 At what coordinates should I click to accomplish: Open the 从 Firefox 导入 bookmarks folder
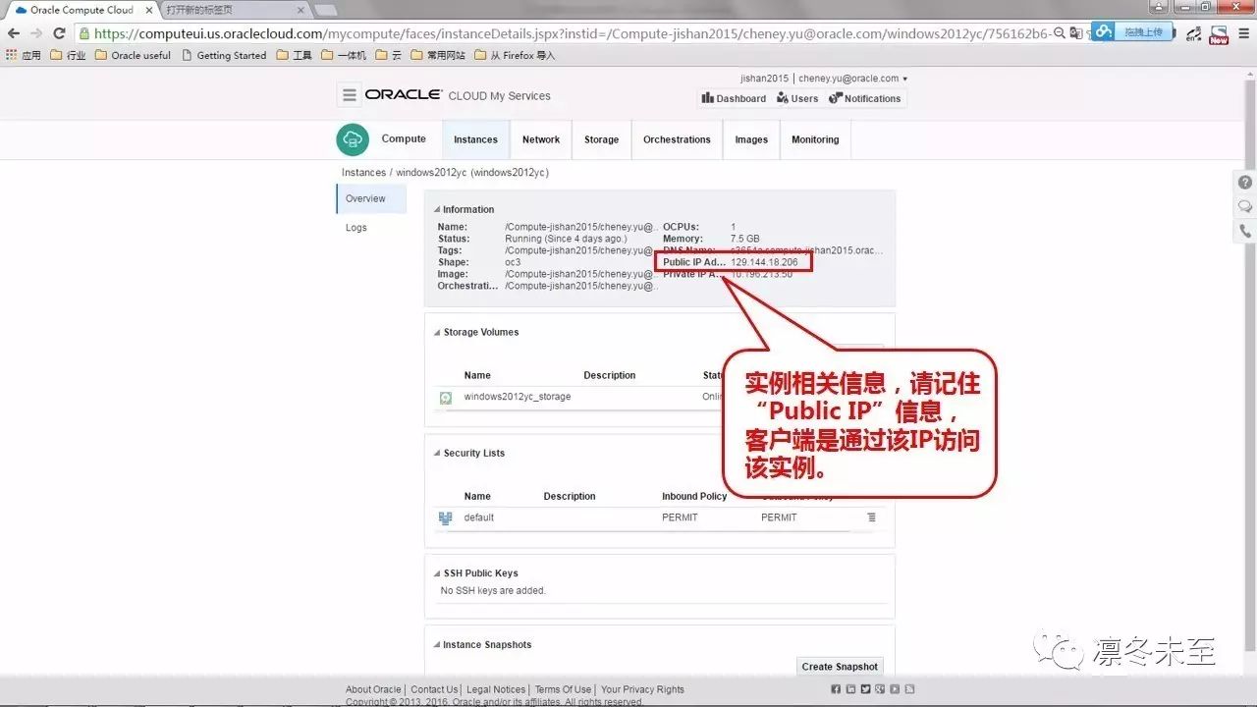tap(514, 55)
